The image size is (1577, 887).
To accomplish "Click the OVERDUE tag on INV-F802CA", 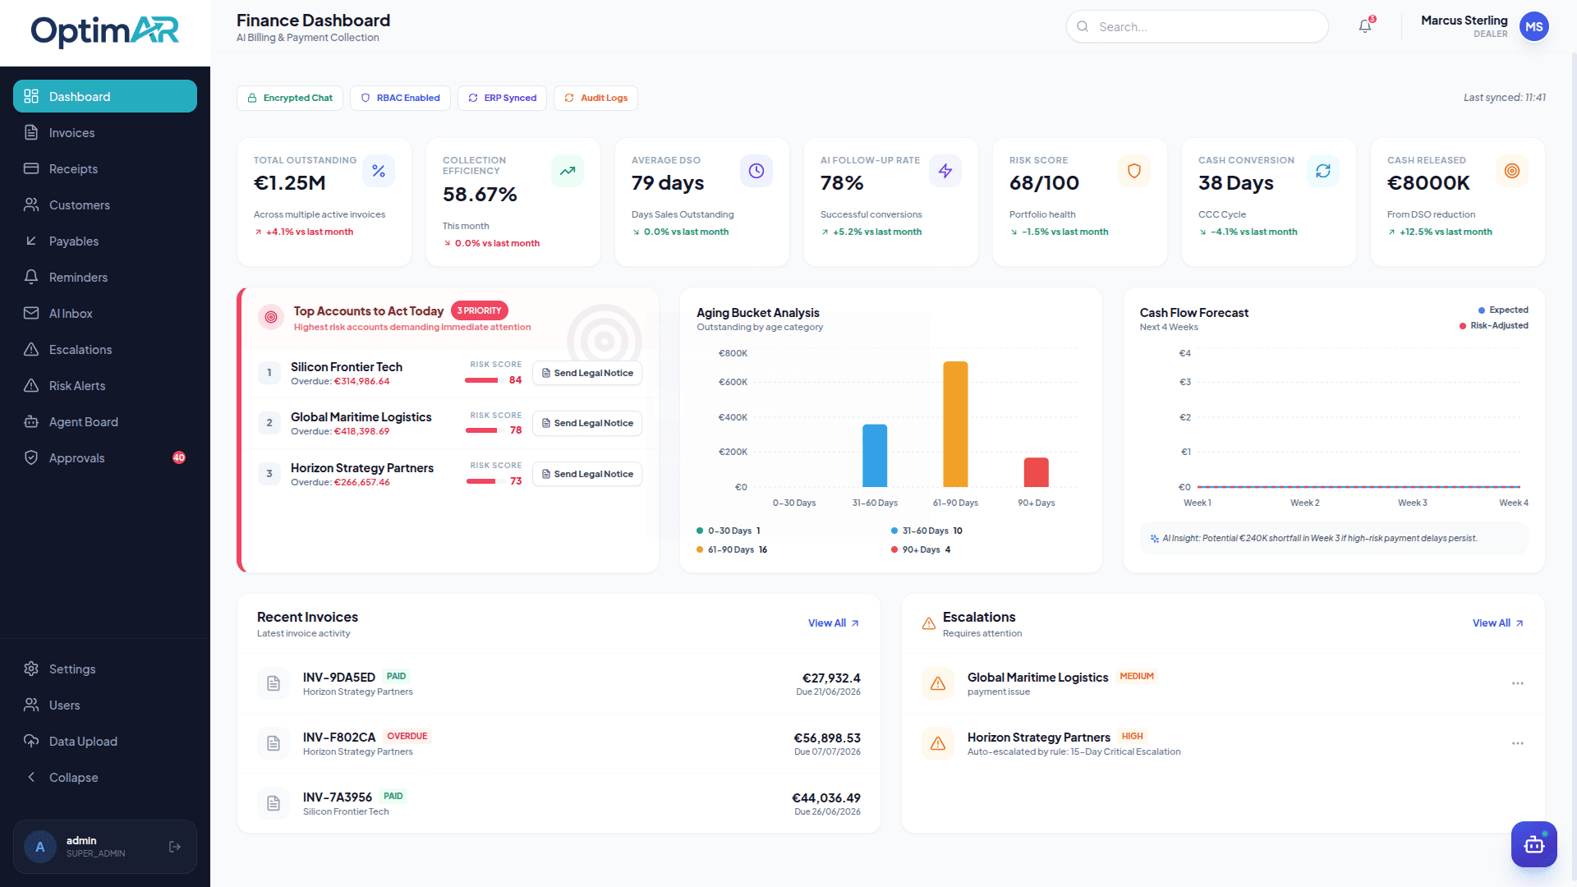I will [407, 736].
